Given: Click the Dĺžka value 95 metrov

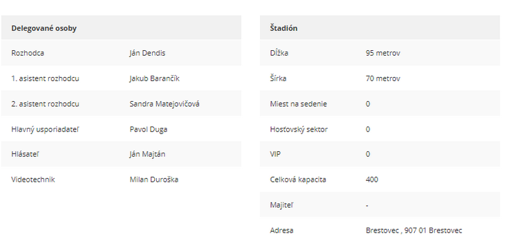Looking at the screenshot, I should [x=383, y=53].
